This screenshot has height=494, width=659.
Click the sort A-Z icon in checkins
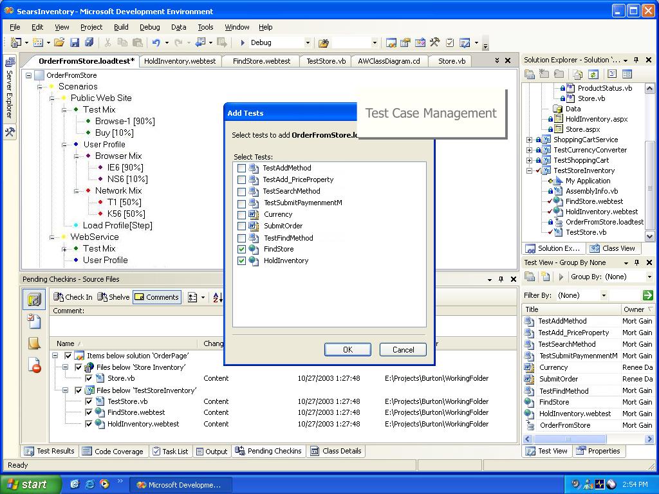pyautogui.click(x=218, y=297)
